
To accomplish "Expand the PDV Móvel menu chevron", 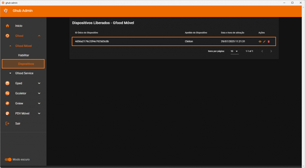I will coord(39,114).
